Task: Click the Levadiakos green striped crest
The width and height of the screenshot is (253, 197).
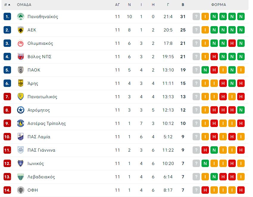Action: [21, 177]
